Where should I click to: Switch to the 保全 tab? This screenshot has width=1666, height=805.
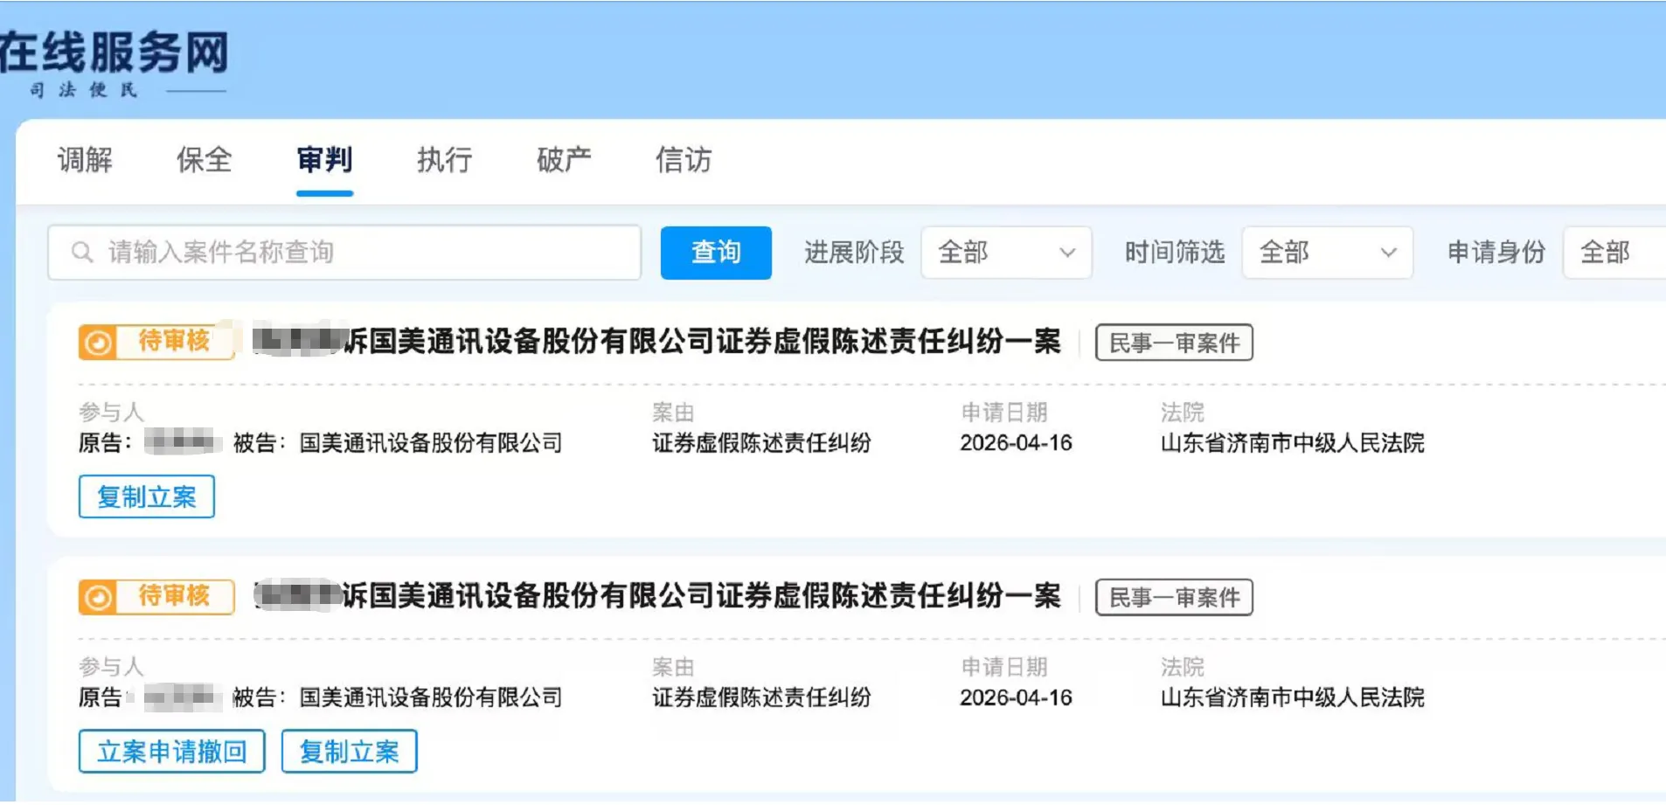pos(205,160)
